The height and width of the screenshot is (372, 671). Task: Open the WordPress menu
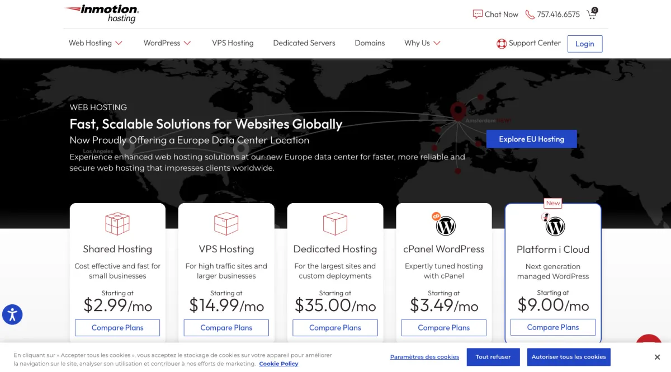click(x=162, y=43)
